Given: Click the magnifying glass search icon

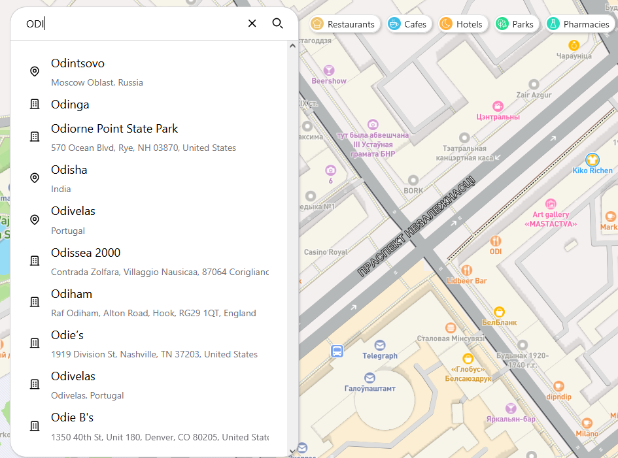Looking at the screenshot, I should click(277, 24).
